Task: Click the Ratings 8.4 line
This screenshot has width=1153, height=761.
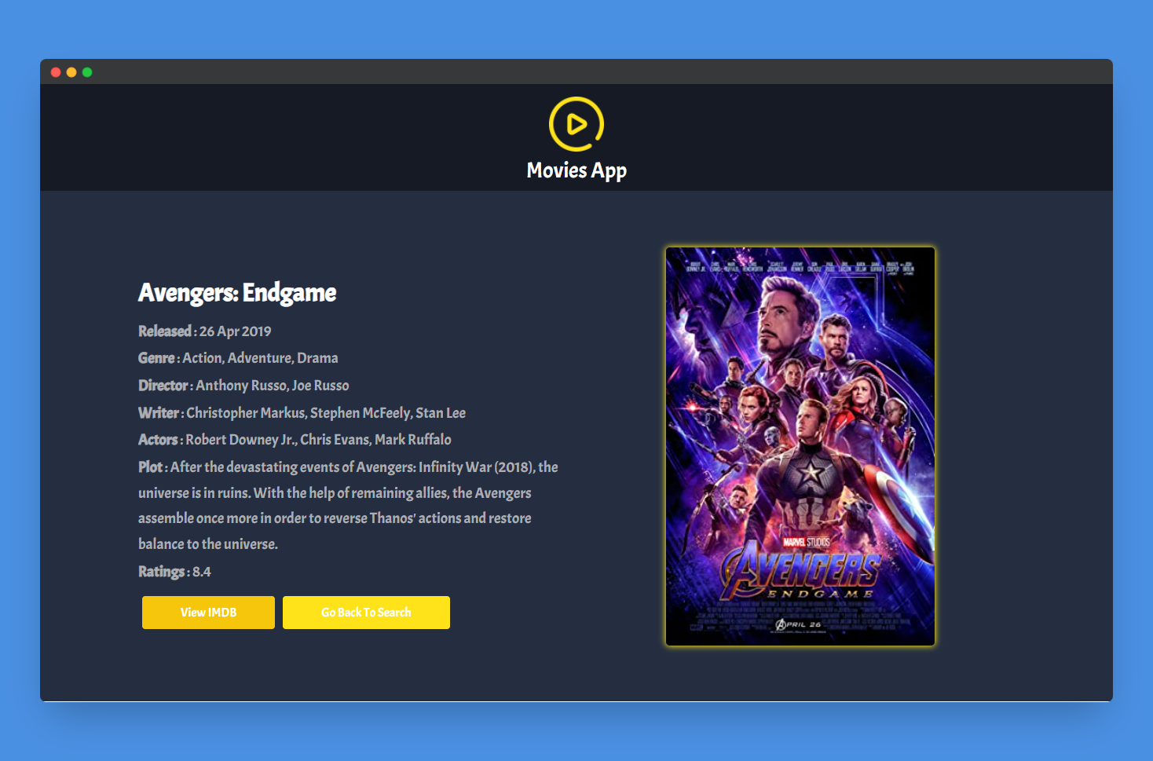Action: click(x=174, y=572)
